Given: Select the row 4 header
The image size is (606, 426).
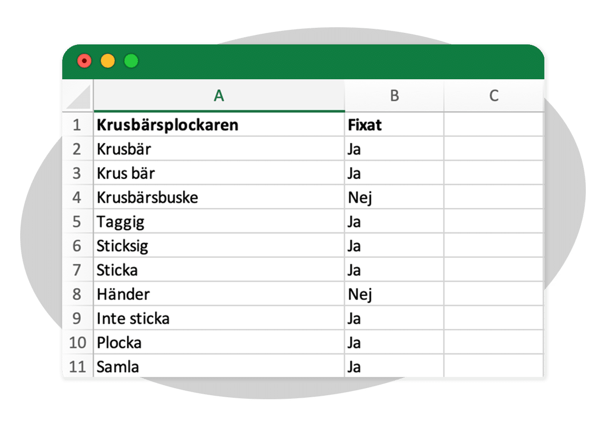Looking at the screenshot, I should coord(78,197).
